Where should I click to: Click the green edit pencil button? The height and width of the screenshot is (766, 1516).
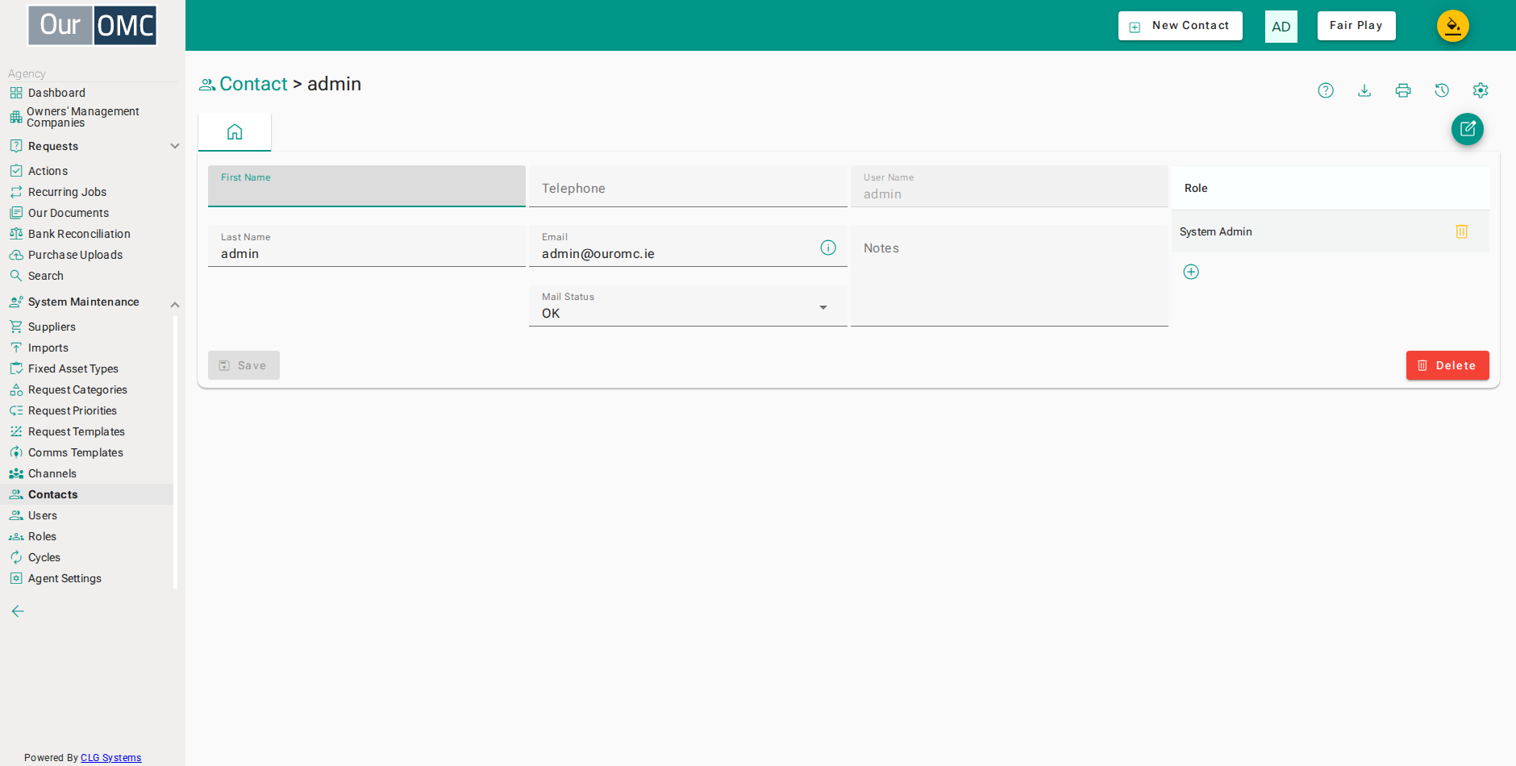tap(1468, 129)
